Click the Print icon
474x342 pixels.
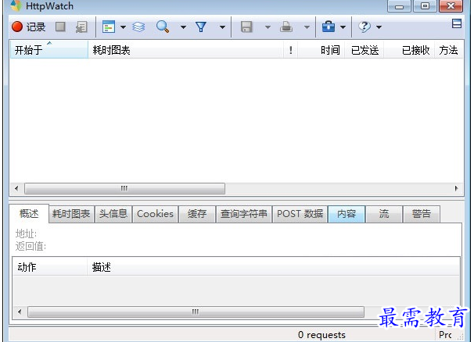coord(286,27)
